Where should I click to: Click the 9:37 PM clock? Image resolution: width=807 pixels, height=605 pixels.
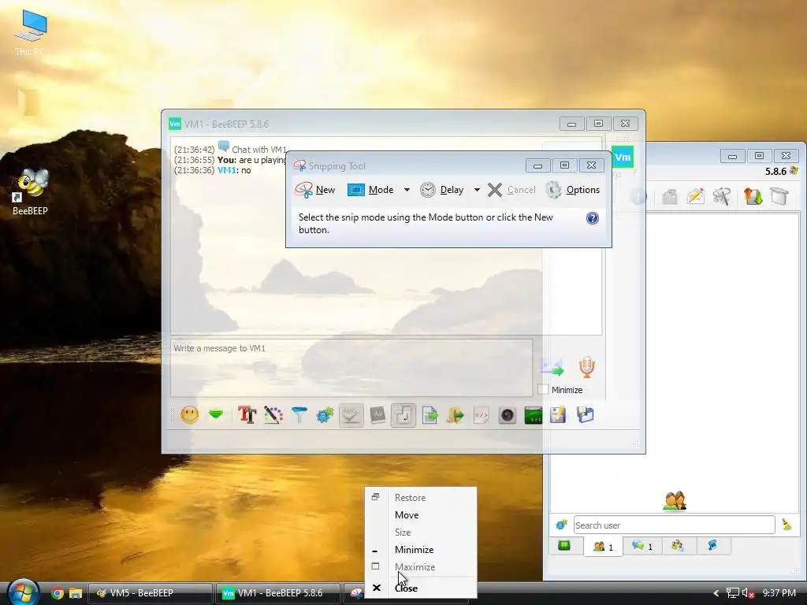779,593
